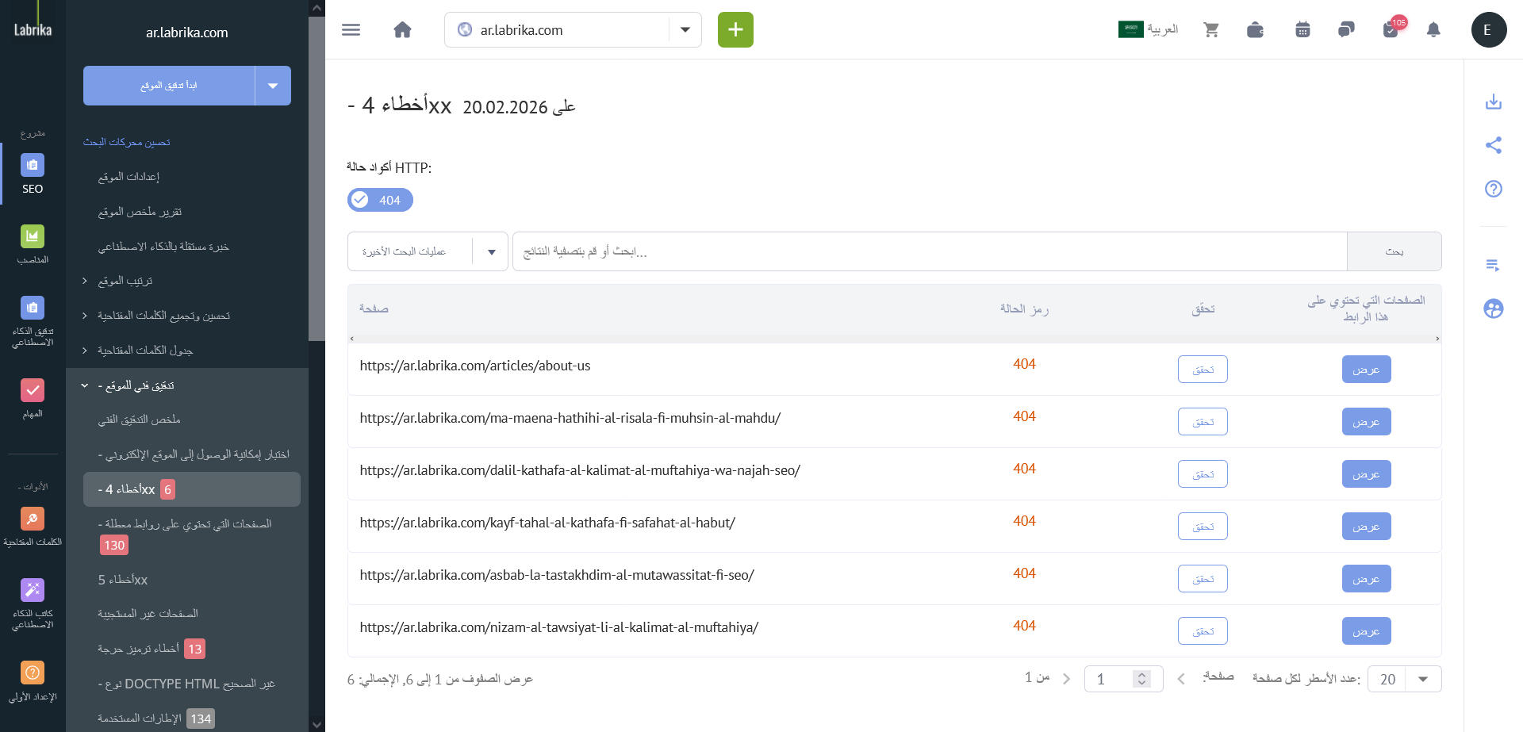This screenshot has height=732, width=1523.
Task: Click عرض for asbab-la-tastakhdim row
Action: (1366, 579)
